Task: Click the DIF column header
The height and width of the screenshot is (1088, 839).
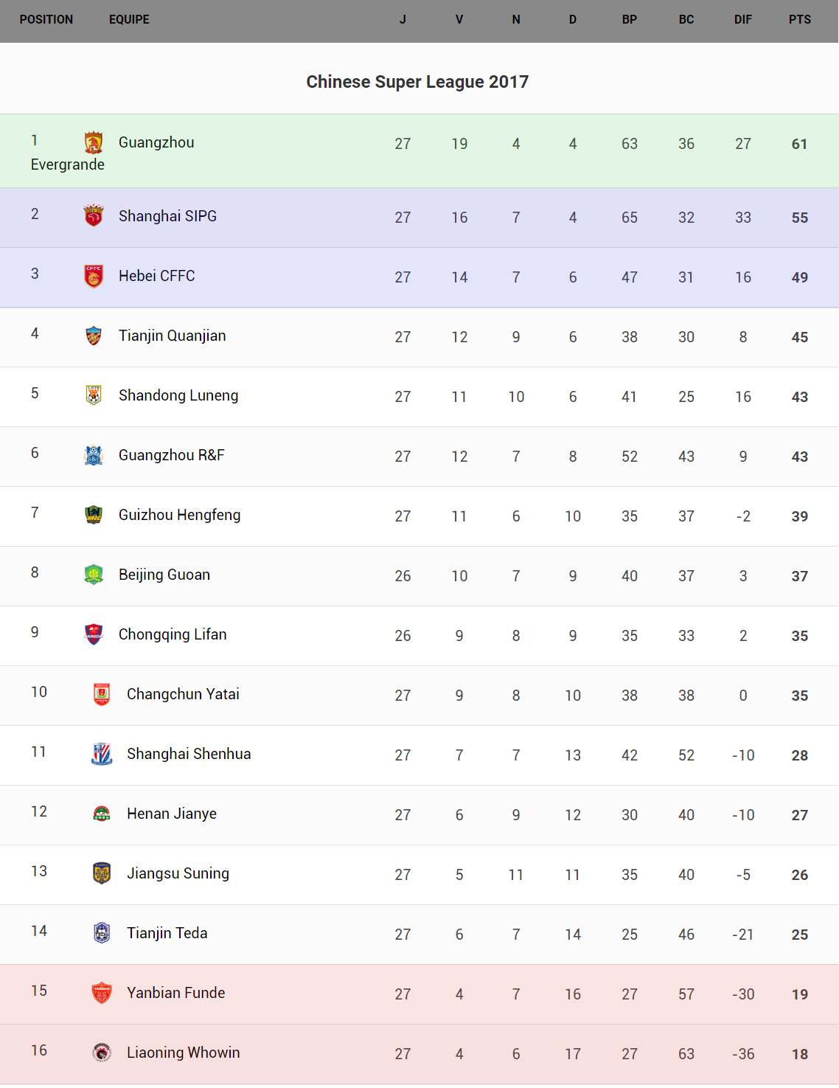Action: point(742,20)
